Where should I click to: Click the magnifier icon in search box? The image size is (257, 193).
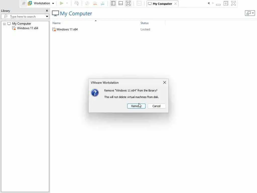click(x=6, y=16)
